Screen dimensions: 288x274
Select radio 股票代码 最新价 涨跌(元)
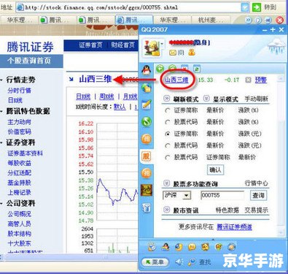click(x=167, y=145)
